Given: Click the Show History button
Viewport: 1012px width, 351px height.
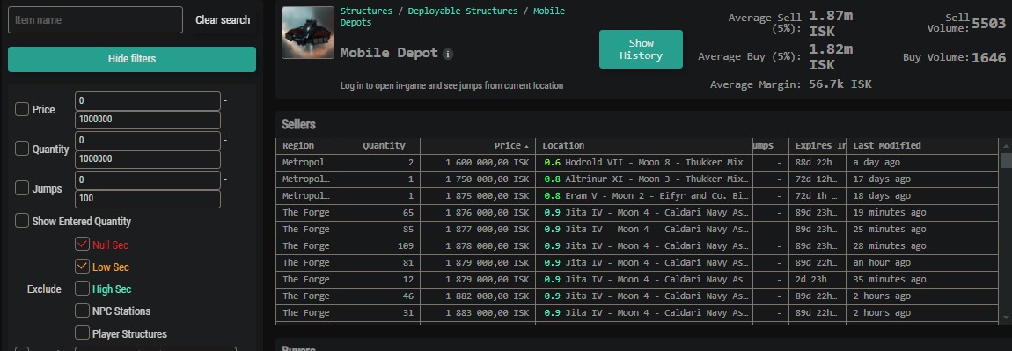Looking at the screenshot, I should point(641,49).
